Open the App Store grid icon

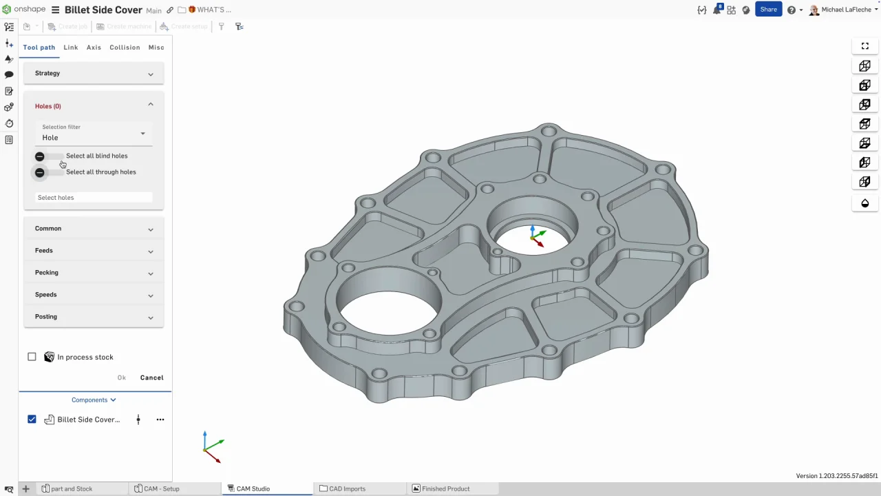[x=731, y=10]
